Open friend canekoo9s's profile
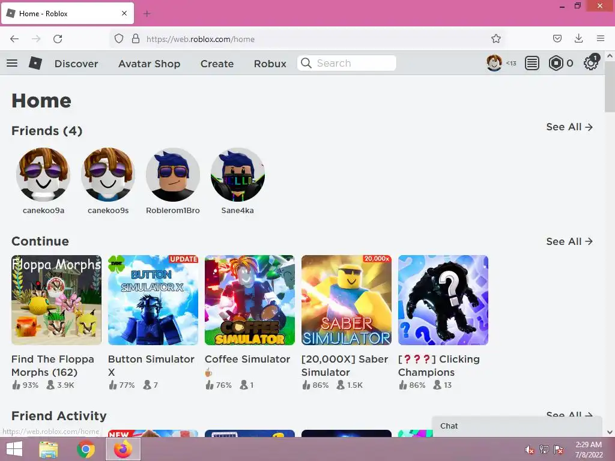The width and height of the screenshot is (615, 461). click(x=108, y=175)
